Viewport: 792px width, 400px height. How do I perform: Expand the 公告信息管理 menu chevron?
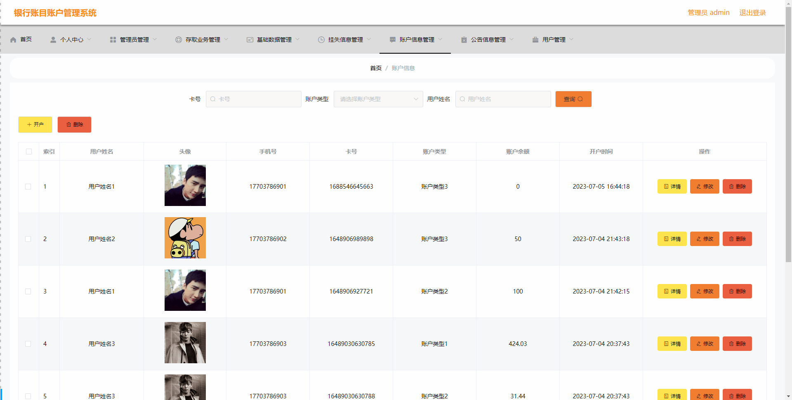pyautogui.click(x=511, y=40)
